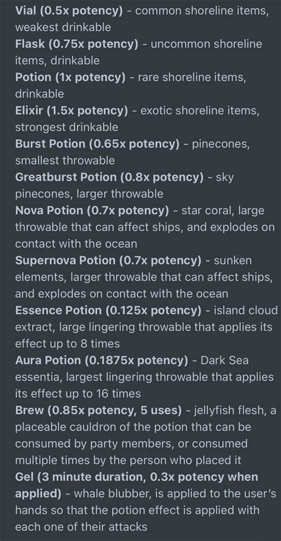Click the Essence Potion (0.125x potency) heading

click(x=108, y=310)
